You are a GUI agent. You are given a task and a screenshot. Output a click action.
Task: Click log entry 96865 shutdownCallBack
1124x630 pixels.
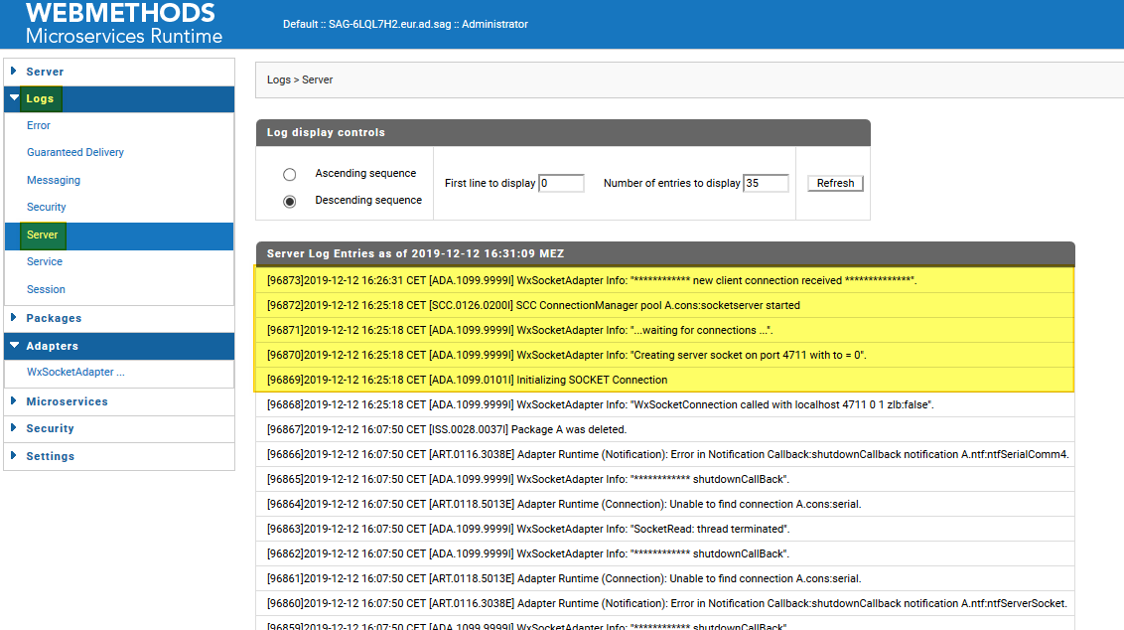[x=664, y=479]
